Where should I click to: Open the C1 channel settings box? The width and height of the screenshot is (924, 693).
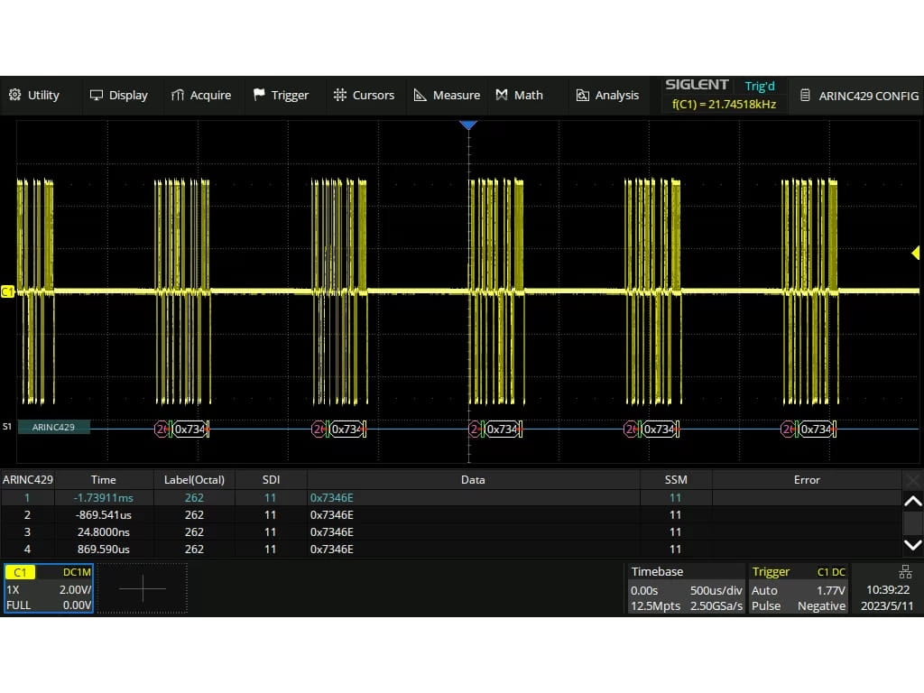[x=49, y=588]
